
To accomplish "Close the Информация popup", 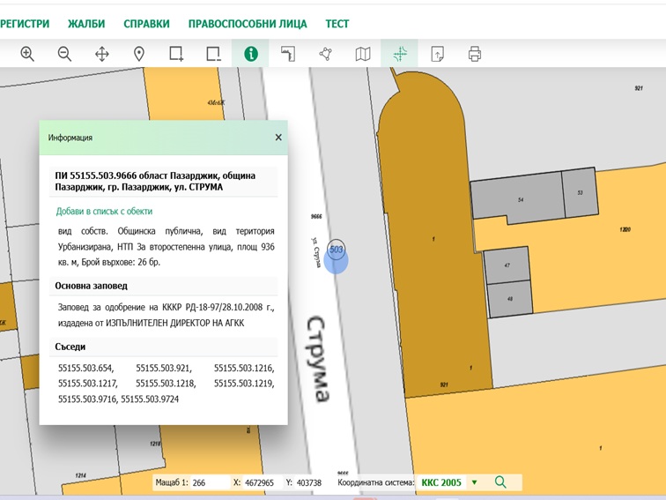I will point(278,138).
